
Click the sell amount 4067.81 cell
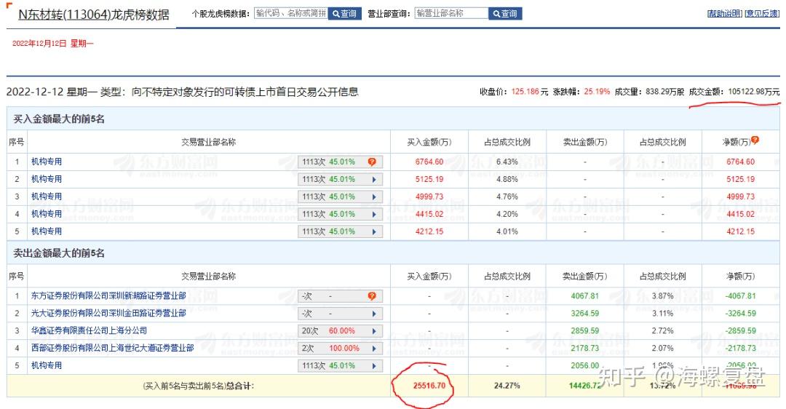[x=585, y=295]
